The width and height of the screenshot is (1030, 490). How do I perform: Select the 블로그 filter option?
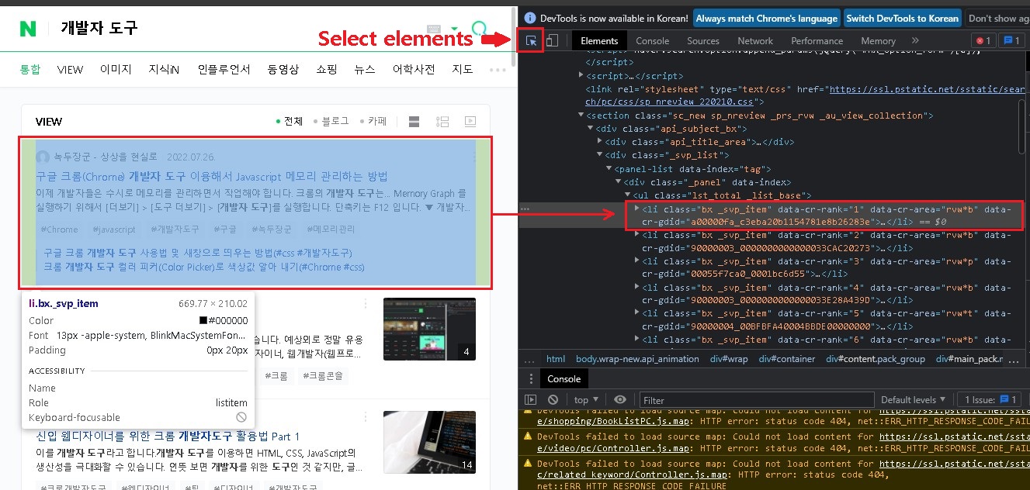point(331,122)
